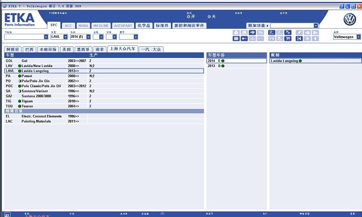Screen dimensions: 362x217
Task: Click the active parts list icon above greyed pair
Action: [271, 33]
